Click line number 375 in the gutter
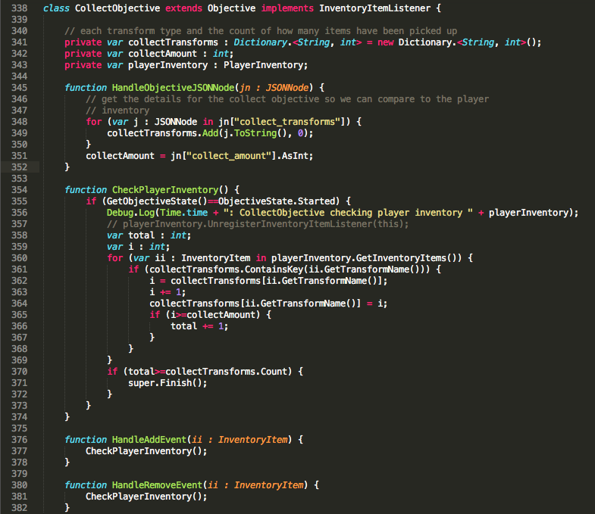This screenshot has height=514, width=595. point(20,428)
